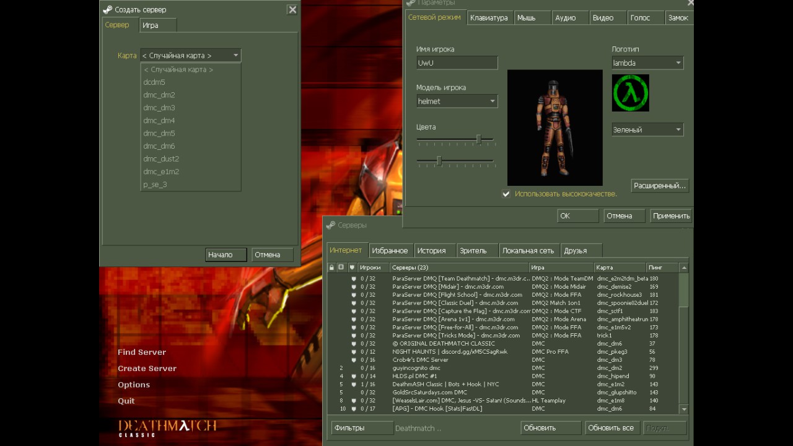Viewport: 793px width, 446px height.
Task: Open the Карта map dropdown
Action: pyautogui.click(x=235, y=56)
